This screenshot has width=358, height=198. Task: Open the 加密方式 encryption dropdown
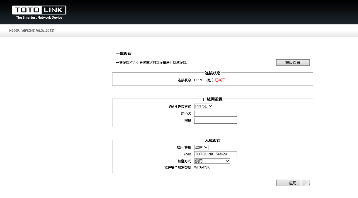tap(212, 161)
